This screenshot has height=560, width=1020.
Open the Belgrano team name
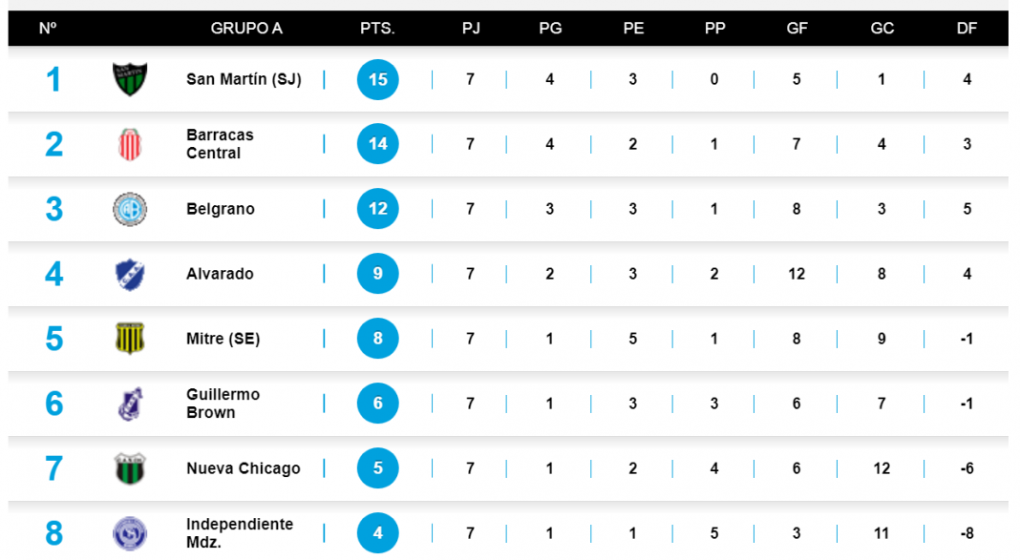tap(221, 209)
